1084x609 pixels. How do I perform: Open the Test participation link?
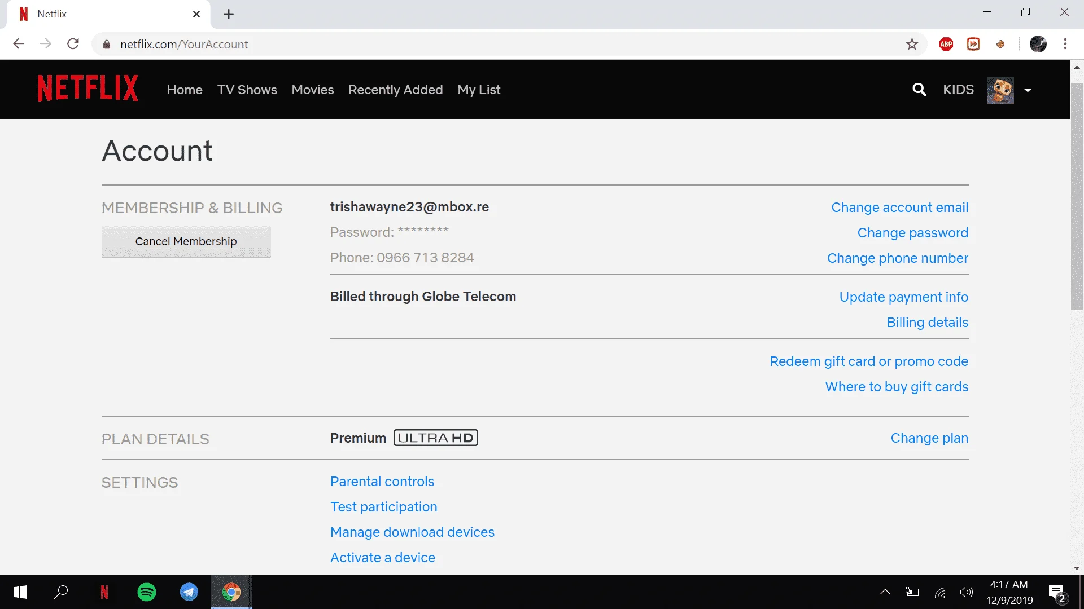click(x=384, y=507)
